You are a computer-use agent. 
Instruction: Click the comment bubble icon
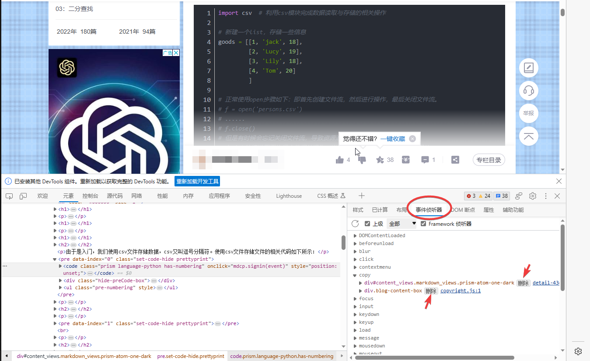[425, 160]
